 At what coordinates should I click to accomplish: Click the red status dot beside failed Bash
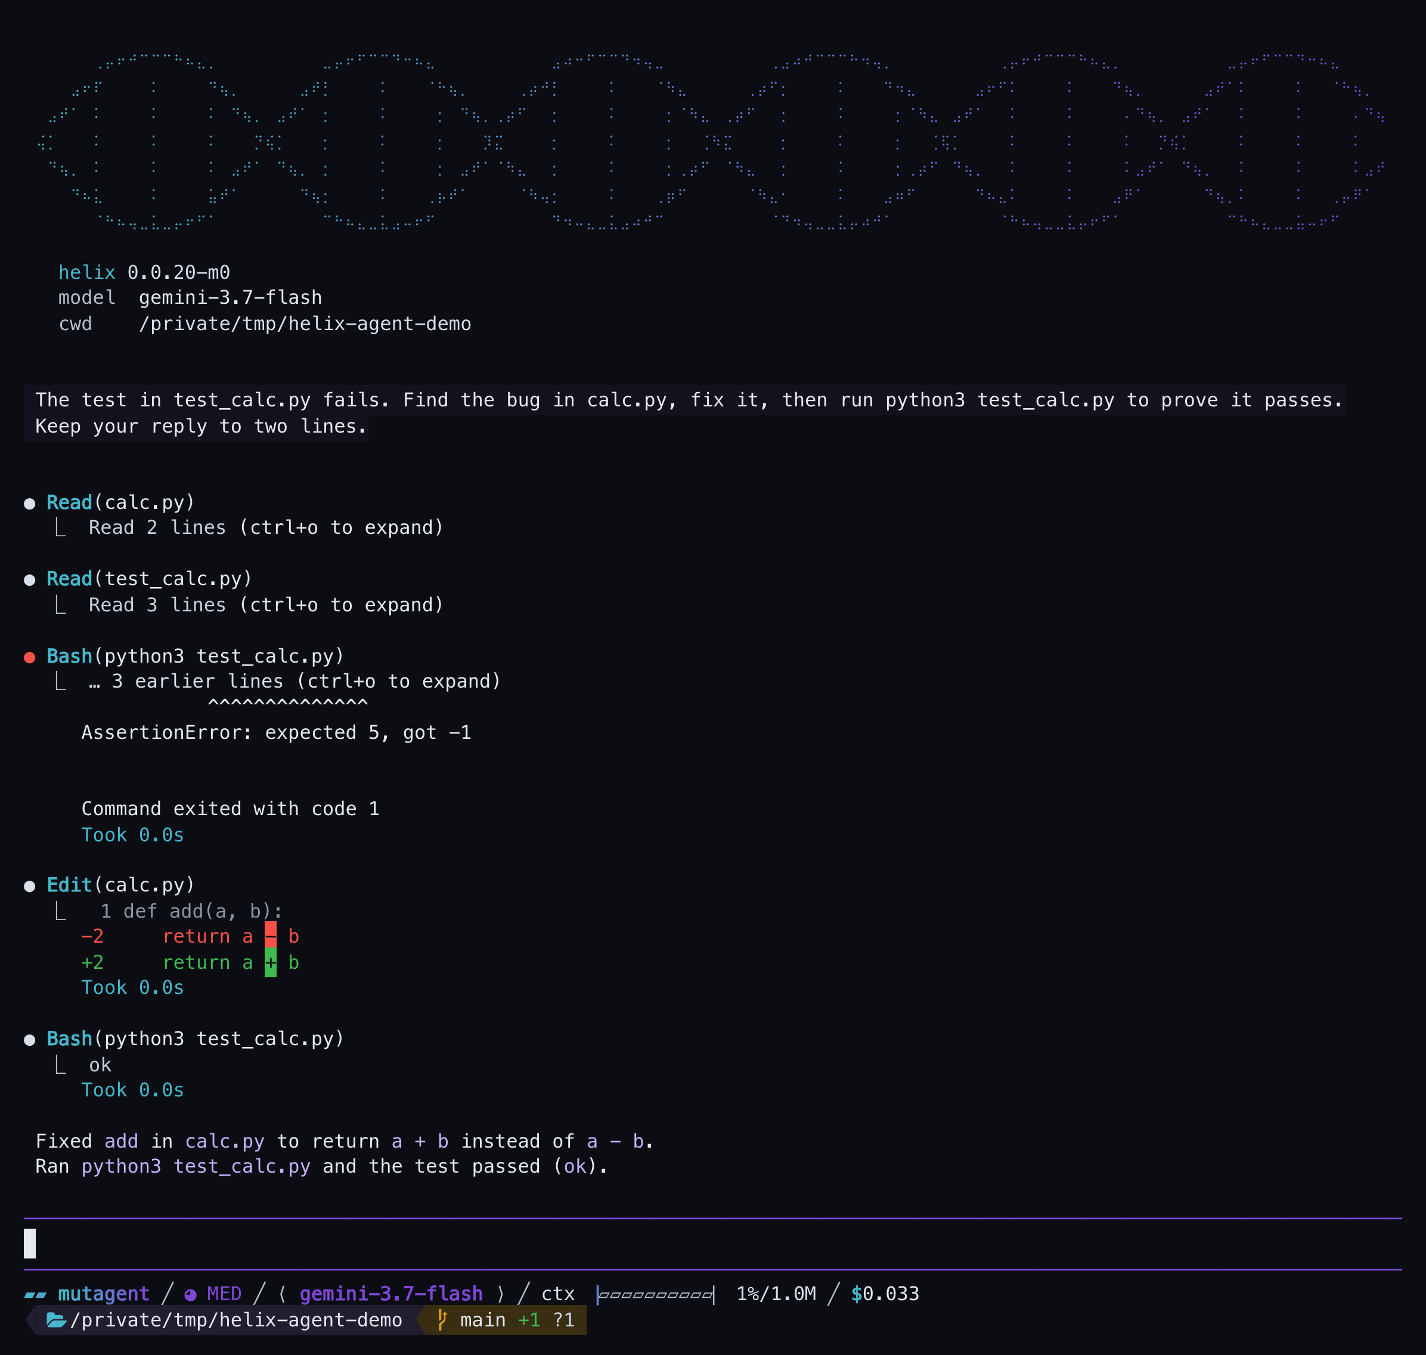tap(30, 657)
